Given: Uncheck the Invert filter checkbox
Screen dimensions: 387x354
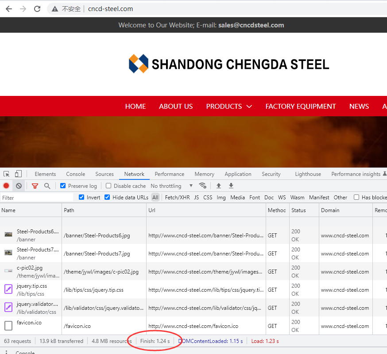Looking at the screenshot, I should pyautogui.click(x=81, y=198).
